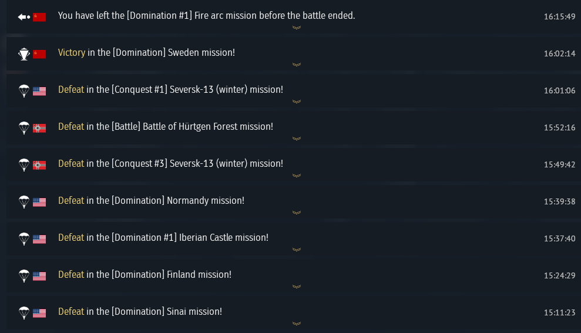Click the 15:52:16 timestamp
Viewport: 581px width, 333px height.
559,127
